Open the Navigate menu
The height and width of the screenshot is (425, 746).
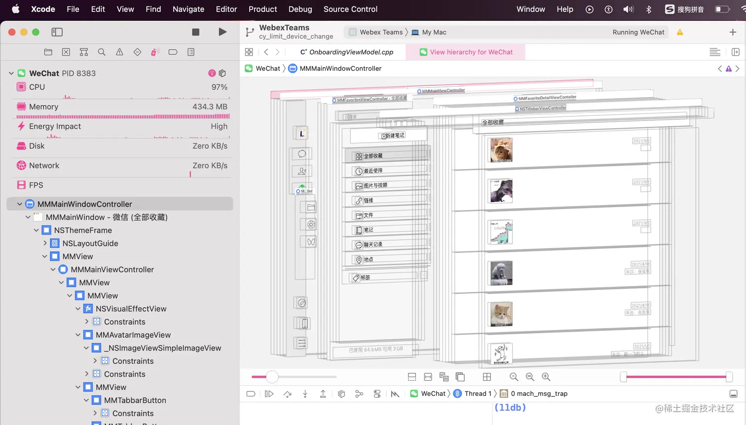click(x=188, y=9)
